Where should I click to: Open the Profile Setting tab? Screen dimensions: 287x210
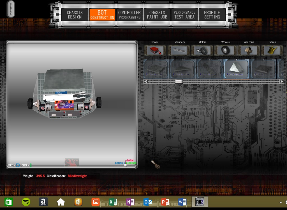[x=212, y=15]
